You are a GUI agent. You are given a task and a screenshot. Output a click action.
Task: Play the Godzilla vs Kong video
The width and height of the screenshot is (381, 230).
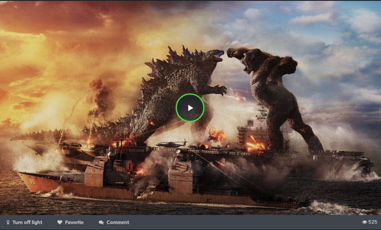[x=190, y=108]
